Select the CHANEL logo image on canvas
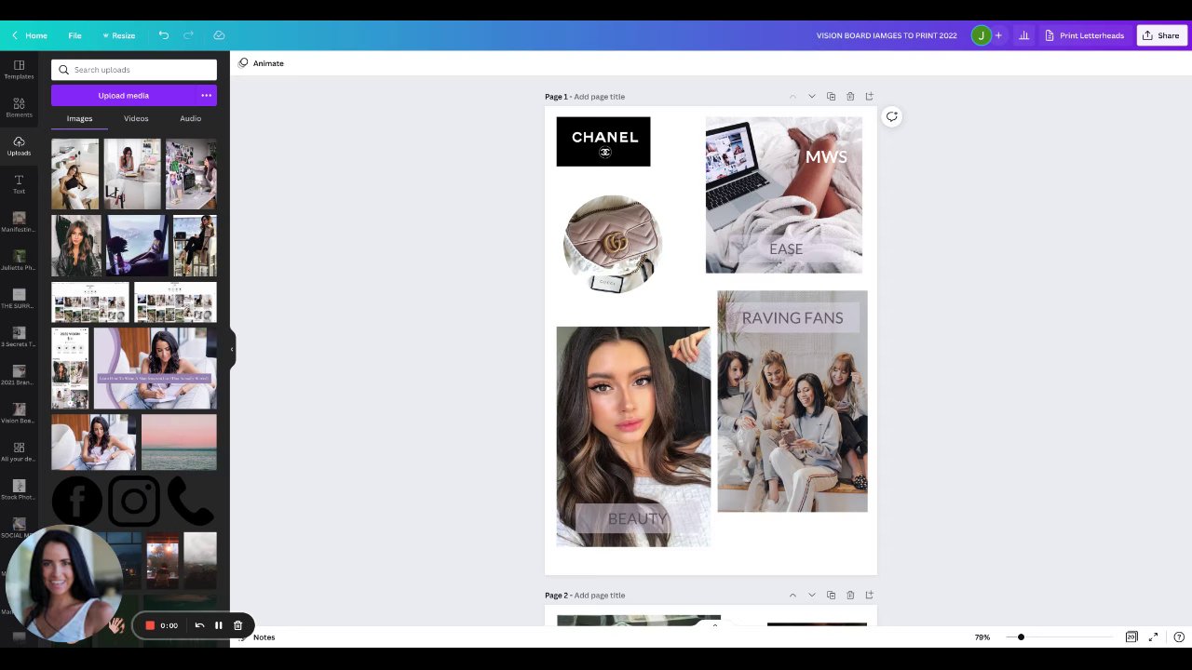 coord(603,141)
